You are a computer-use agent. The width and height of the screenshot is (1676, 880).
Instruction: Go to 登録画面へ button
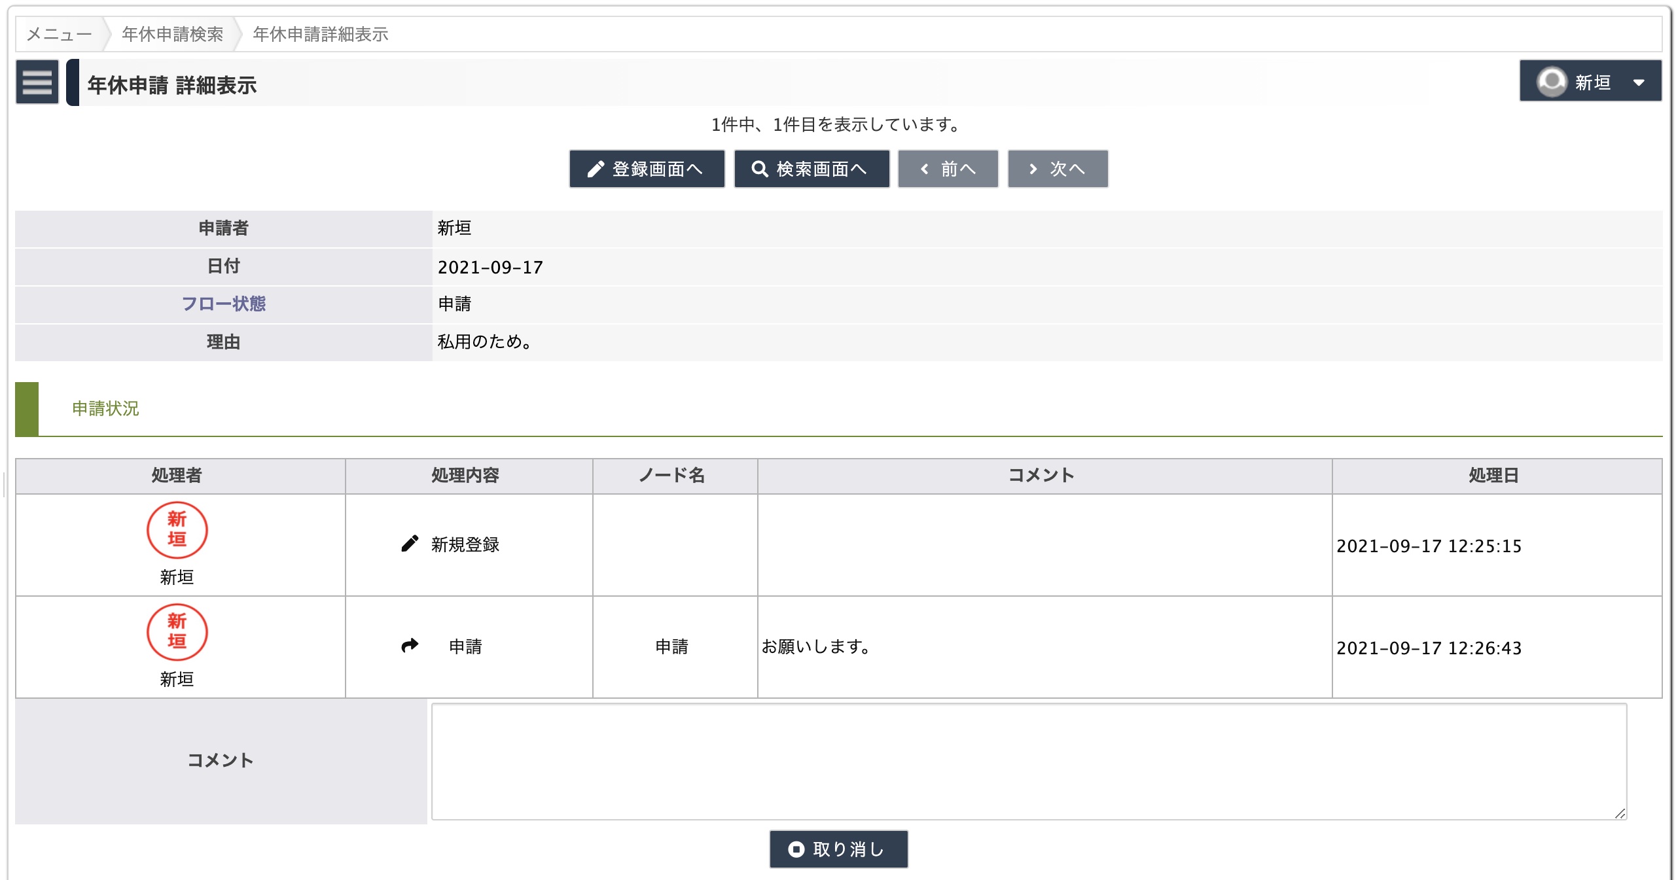(x=647, y=169)
